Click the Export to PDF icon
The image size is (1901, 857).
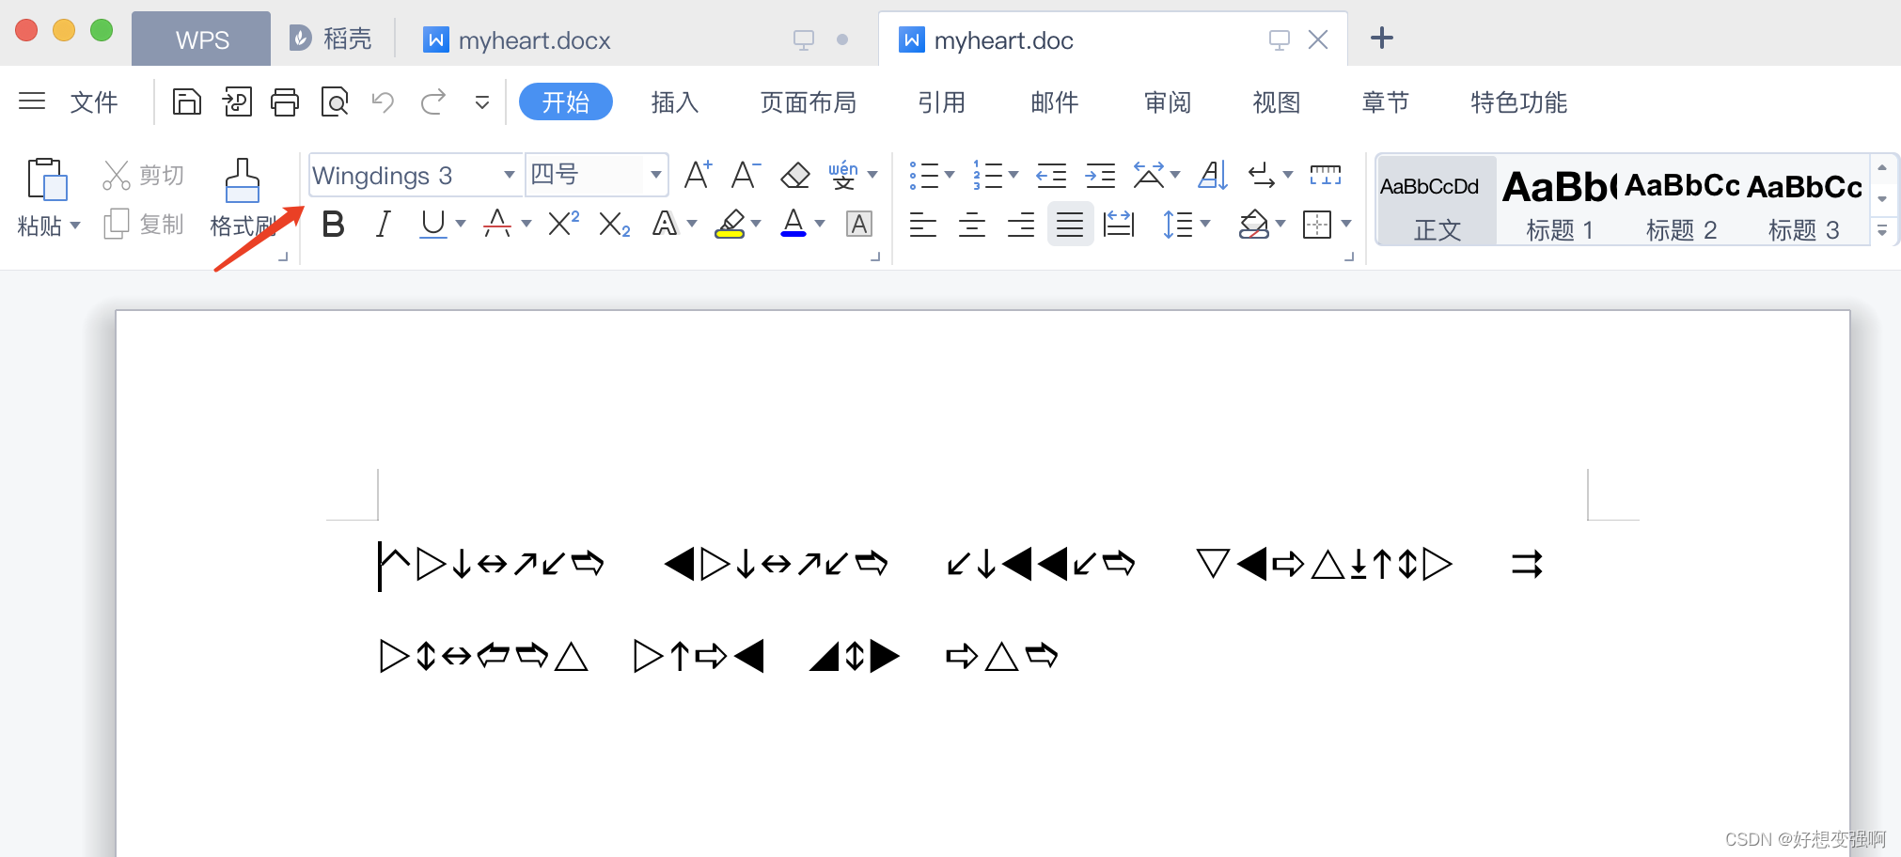[x=237, y=101]
